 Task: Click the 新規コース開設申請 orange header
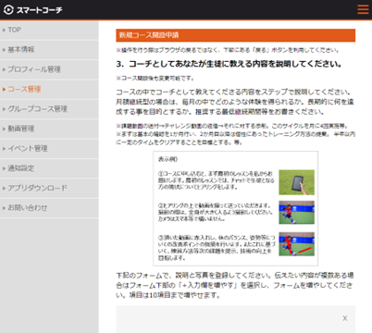[x=236, y=35]
